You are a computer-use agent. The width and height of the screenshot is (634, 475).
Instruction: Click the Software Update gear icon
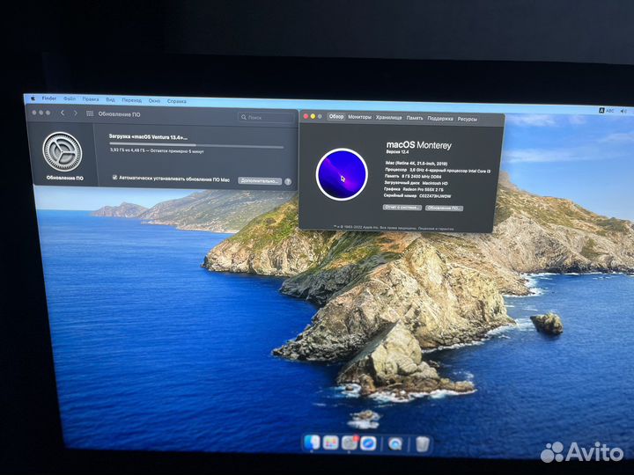63,152
